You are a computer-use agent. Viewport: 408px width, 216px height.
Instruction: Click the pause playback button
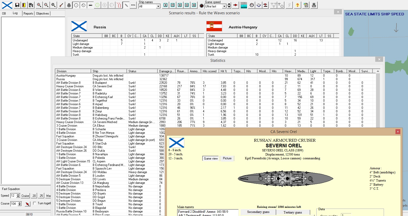(x=194, y=5)
